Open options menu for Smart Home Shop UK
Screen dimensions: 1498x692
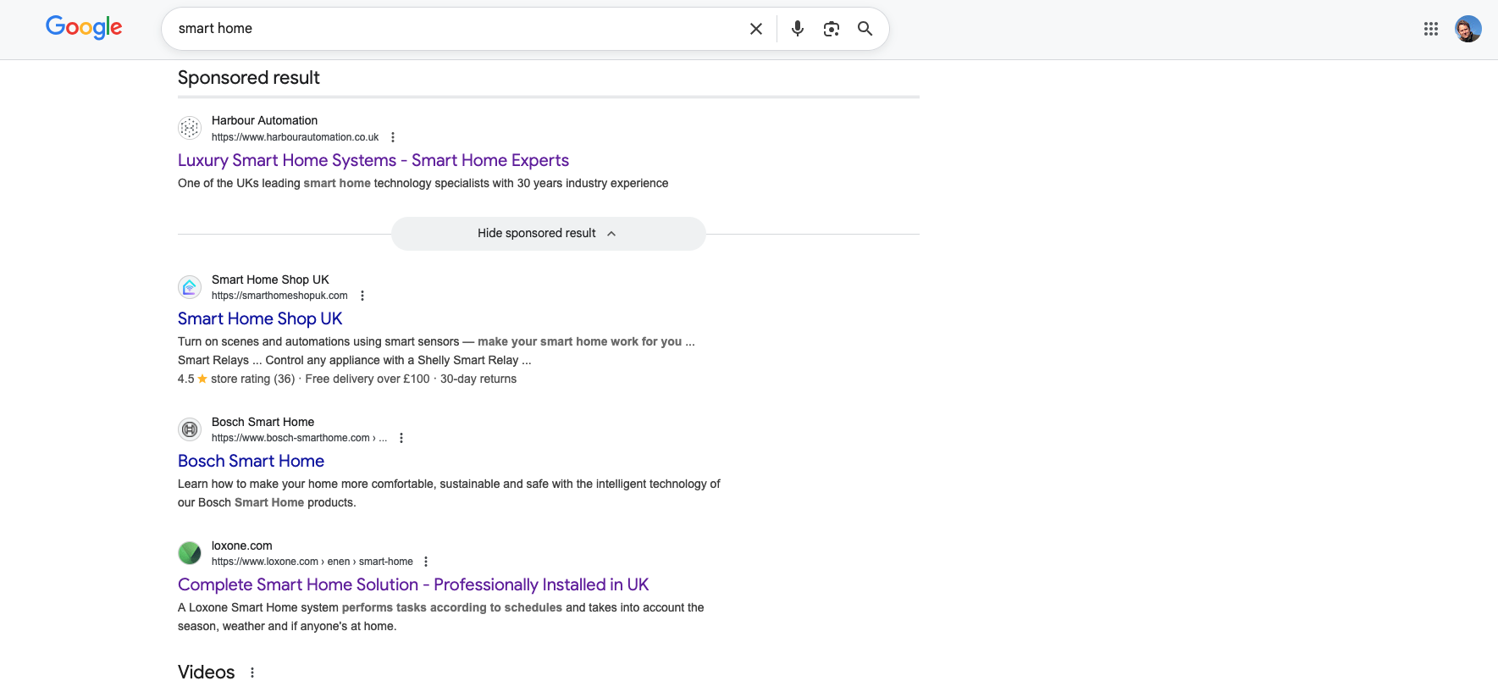(362, 296)
